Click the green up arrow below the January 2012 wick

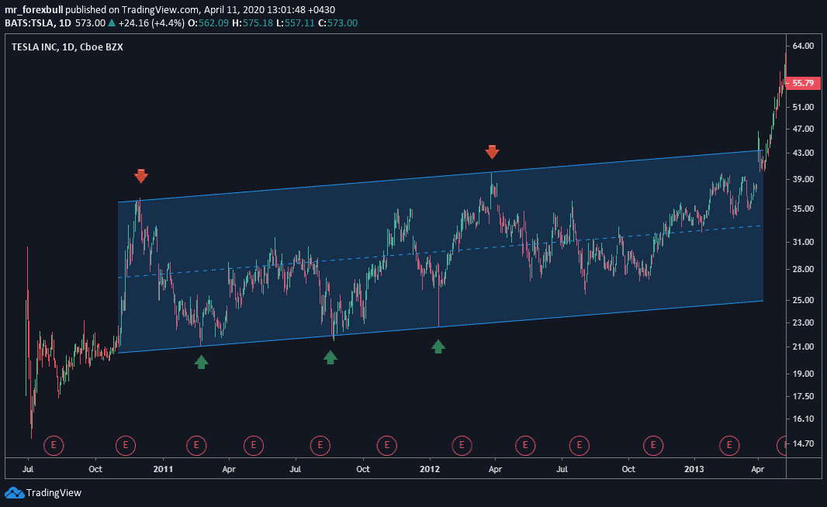pyautogui.click(x=438, y=346)
